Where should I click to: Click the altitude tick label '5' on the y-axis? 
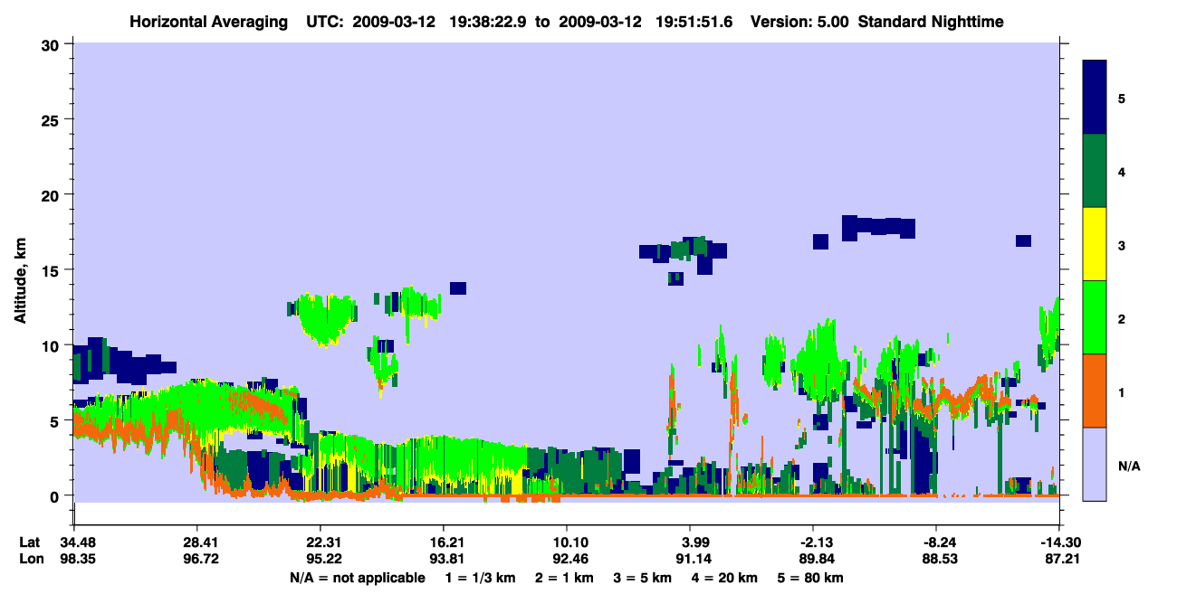(x=56, y=420)
